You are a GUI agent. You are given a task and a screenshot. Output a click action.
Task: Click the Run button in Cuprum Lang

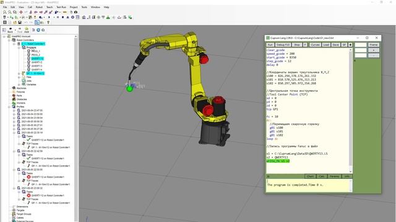point(270,45)
